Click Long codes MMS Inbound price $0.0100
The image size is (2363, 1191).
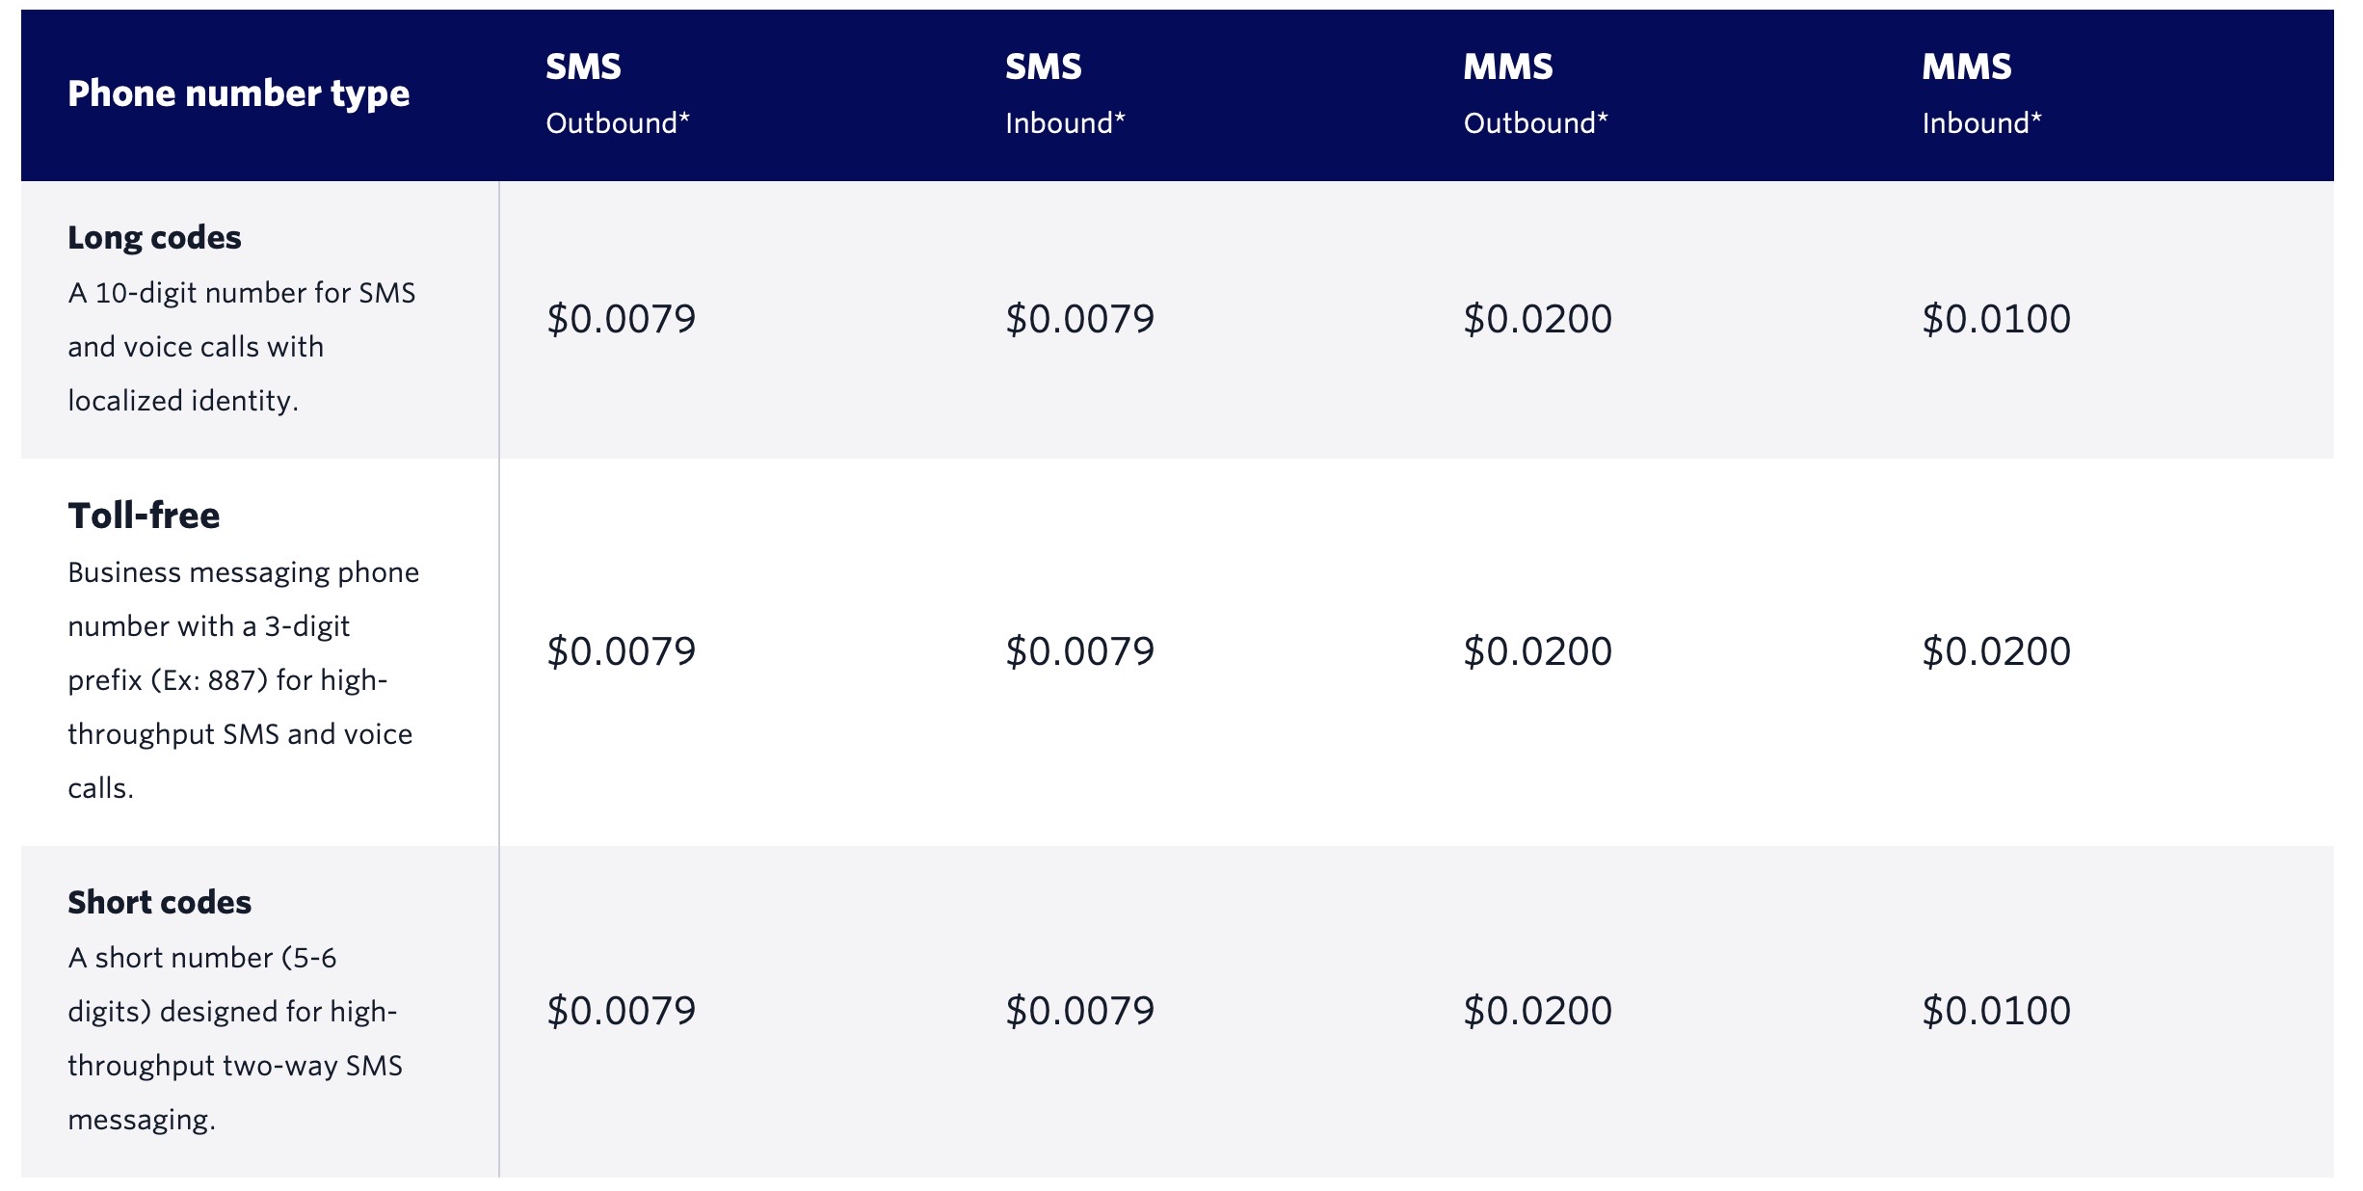(x=1996, y=319)
